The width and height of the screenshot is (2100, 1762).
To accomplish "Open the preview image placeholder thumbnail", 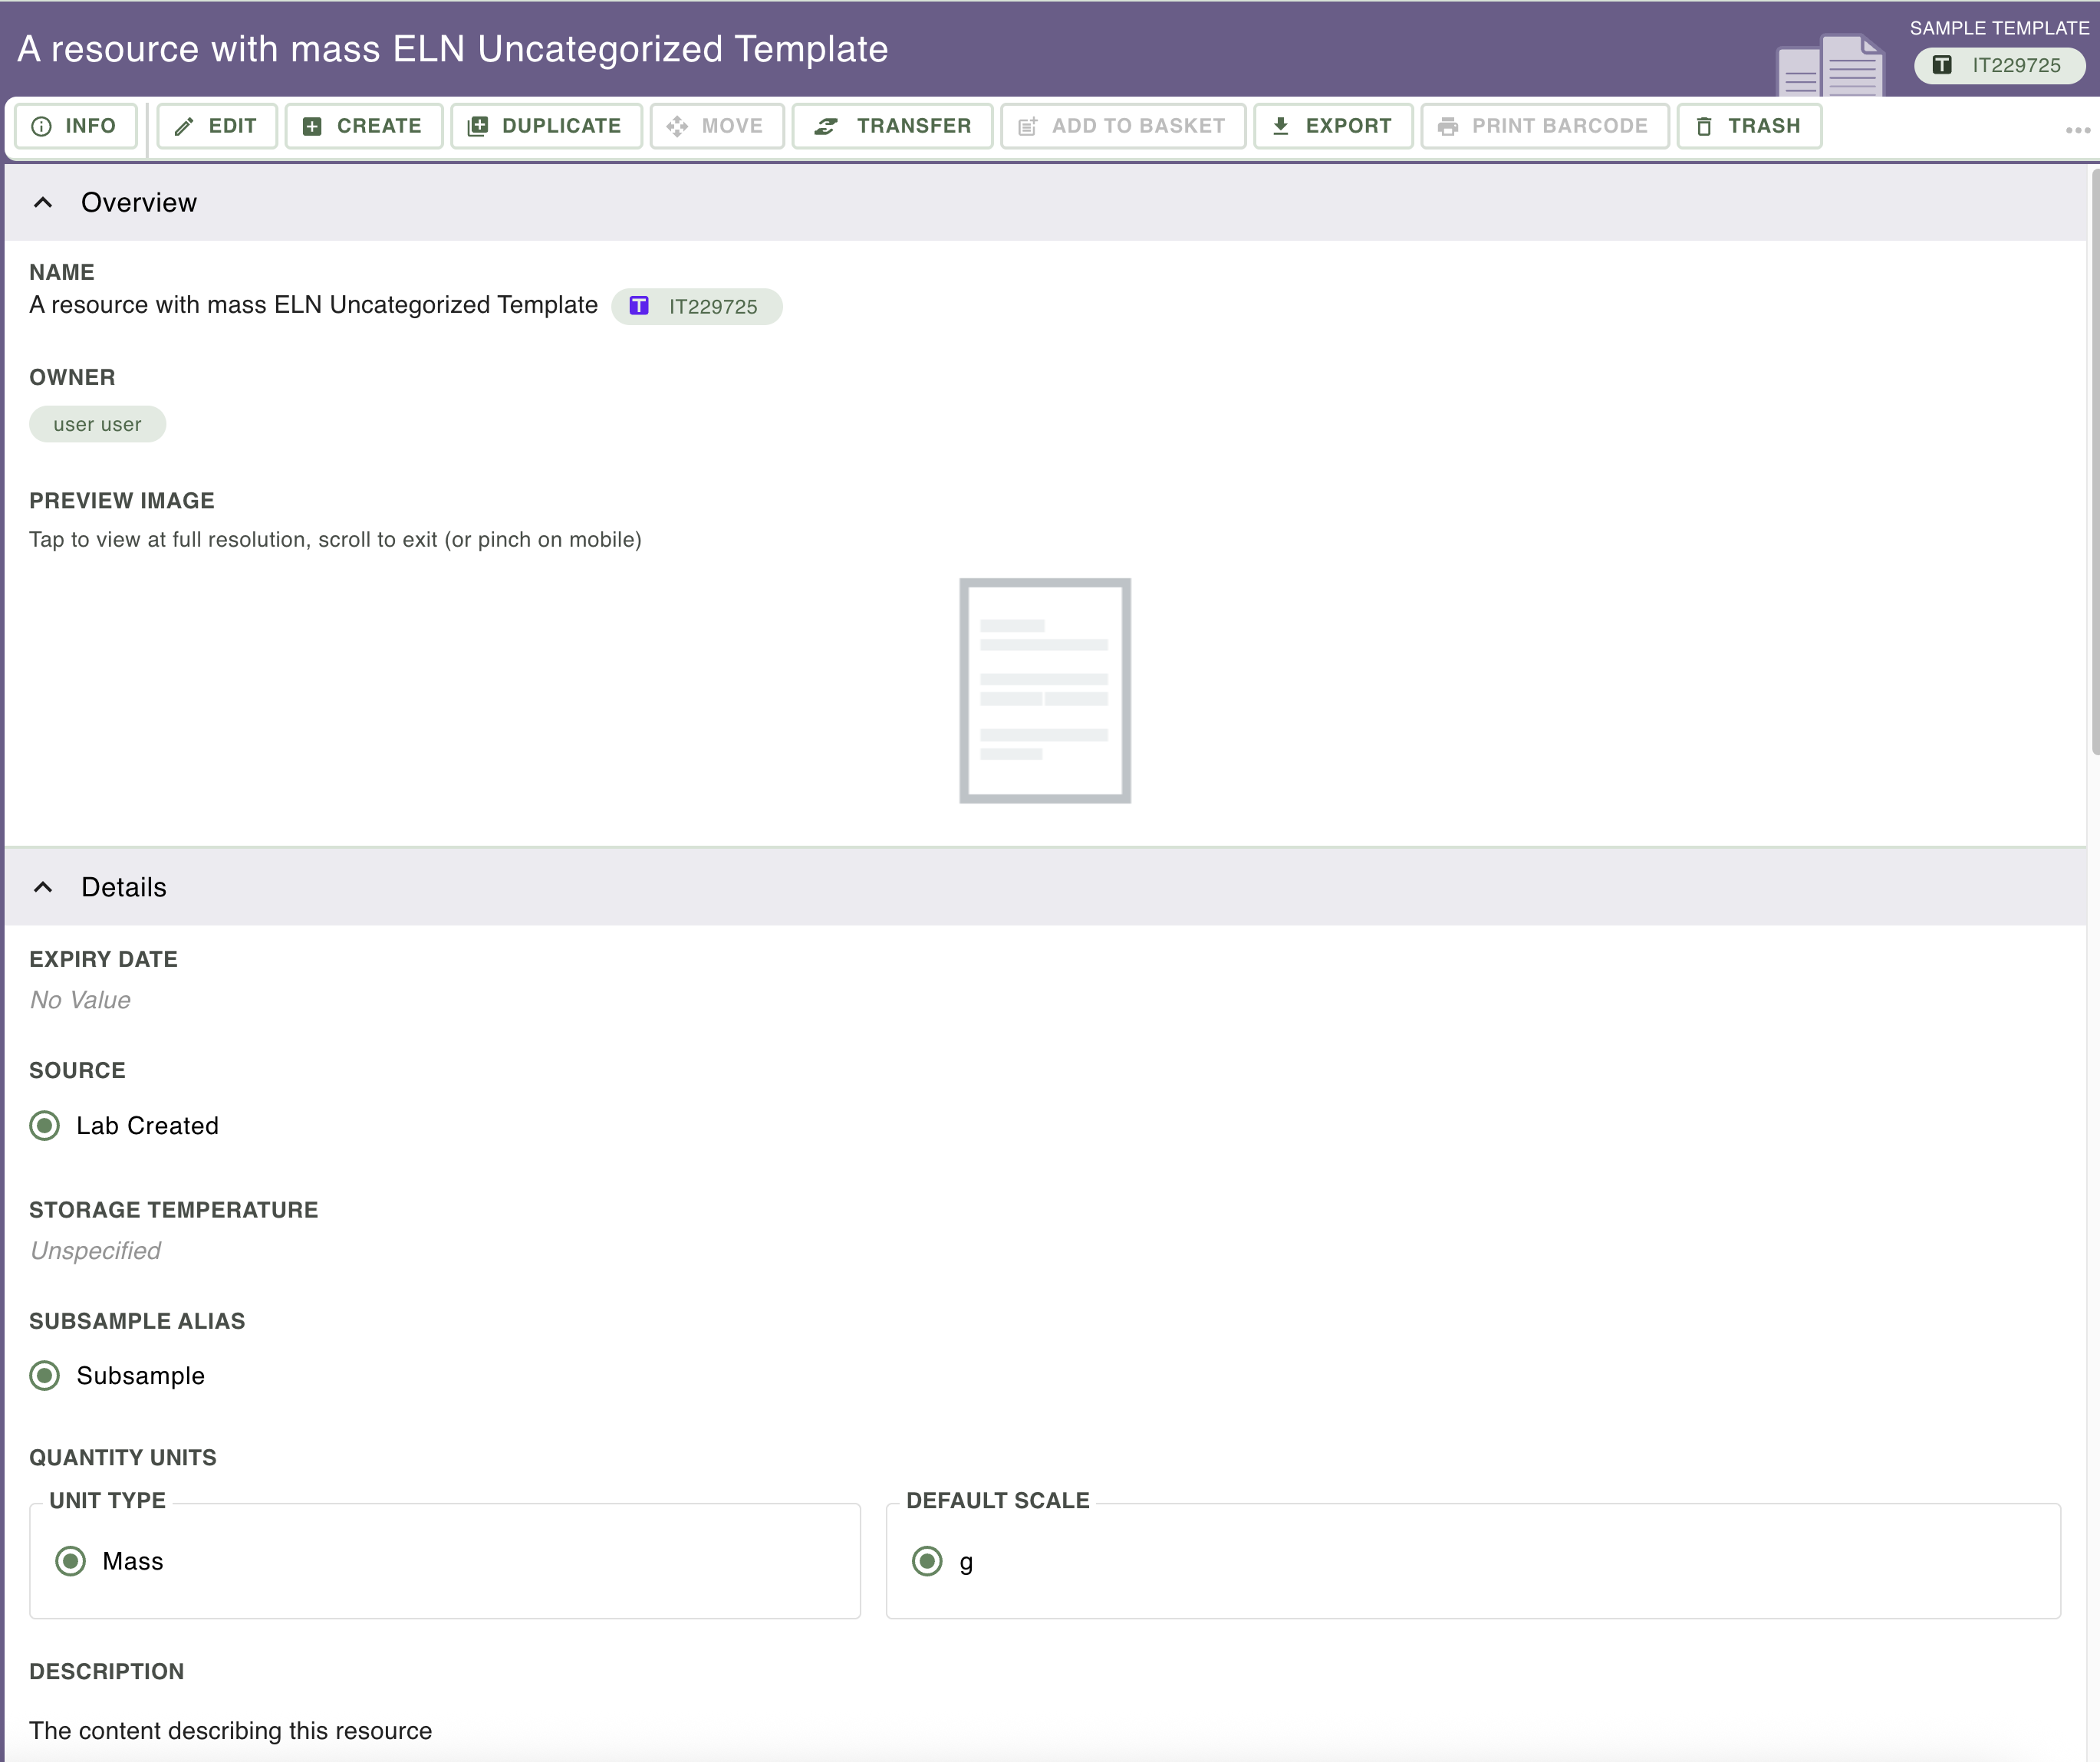I will point(1045,691).
